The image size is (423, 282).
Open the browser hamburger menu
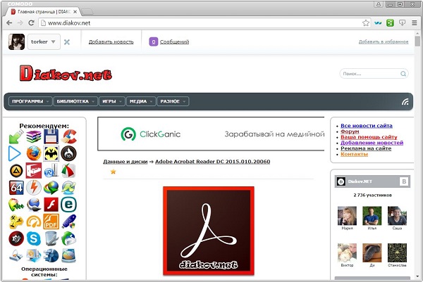[x=415, y=23]
